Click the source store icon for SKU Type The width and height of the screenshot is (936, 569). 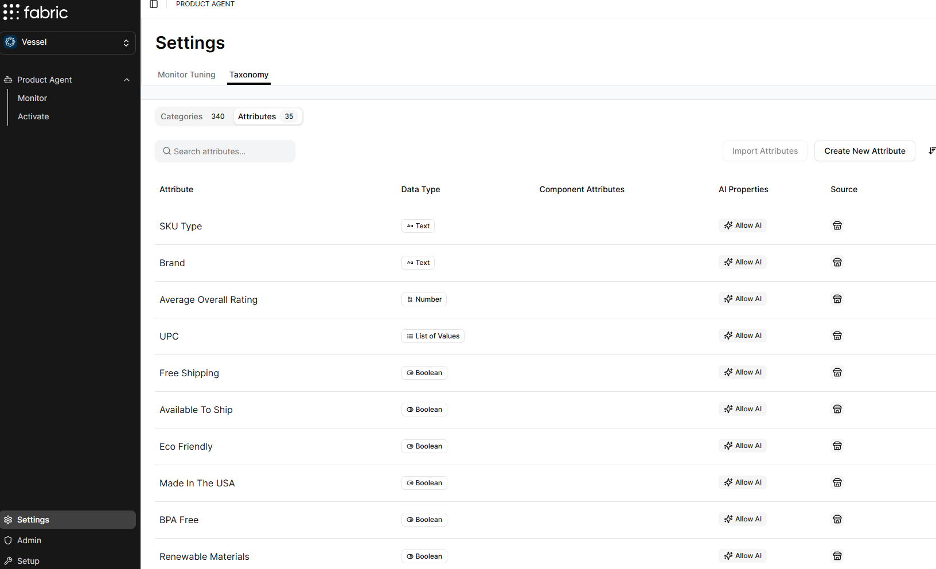pyautogui.click(x=837, y=225)
